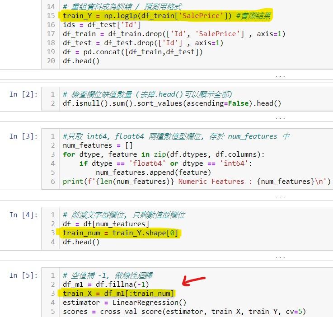Click df.head() in the In [4] cell
This screenshot has width=333, height=317.
click(81, 242)
